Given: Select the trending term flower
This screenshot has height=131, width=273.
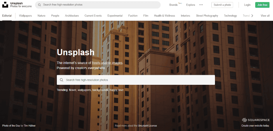Looking at the screenshot, I should point(73,90).
